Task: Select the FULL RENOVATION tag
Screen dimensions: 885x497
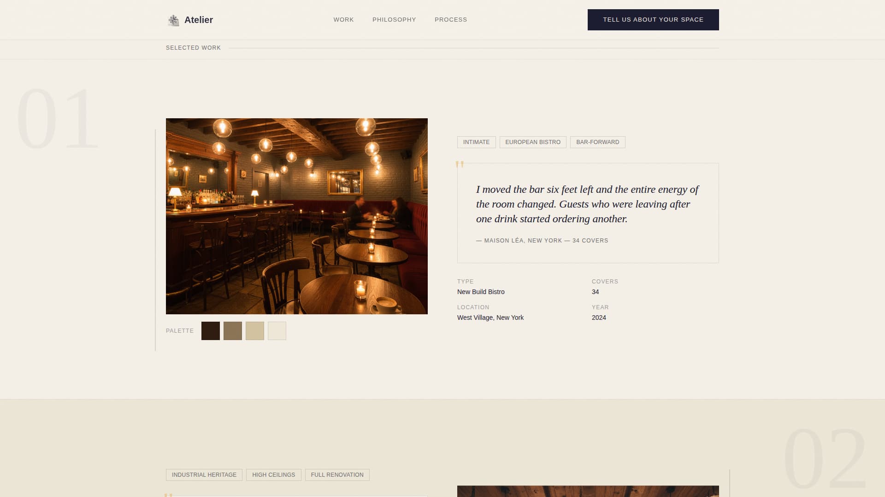Action: (x=337, y=474)
